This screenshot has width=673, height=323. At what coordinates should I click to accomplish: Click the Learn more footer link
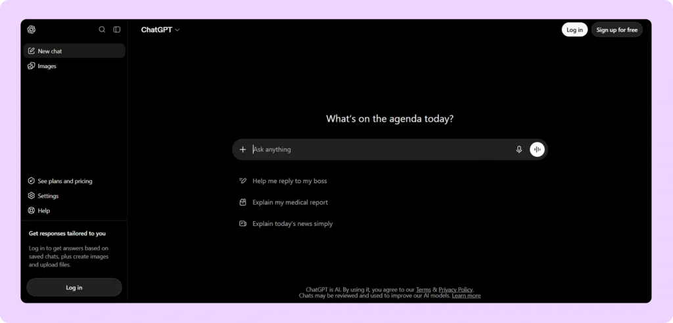[x=466, y=295]
